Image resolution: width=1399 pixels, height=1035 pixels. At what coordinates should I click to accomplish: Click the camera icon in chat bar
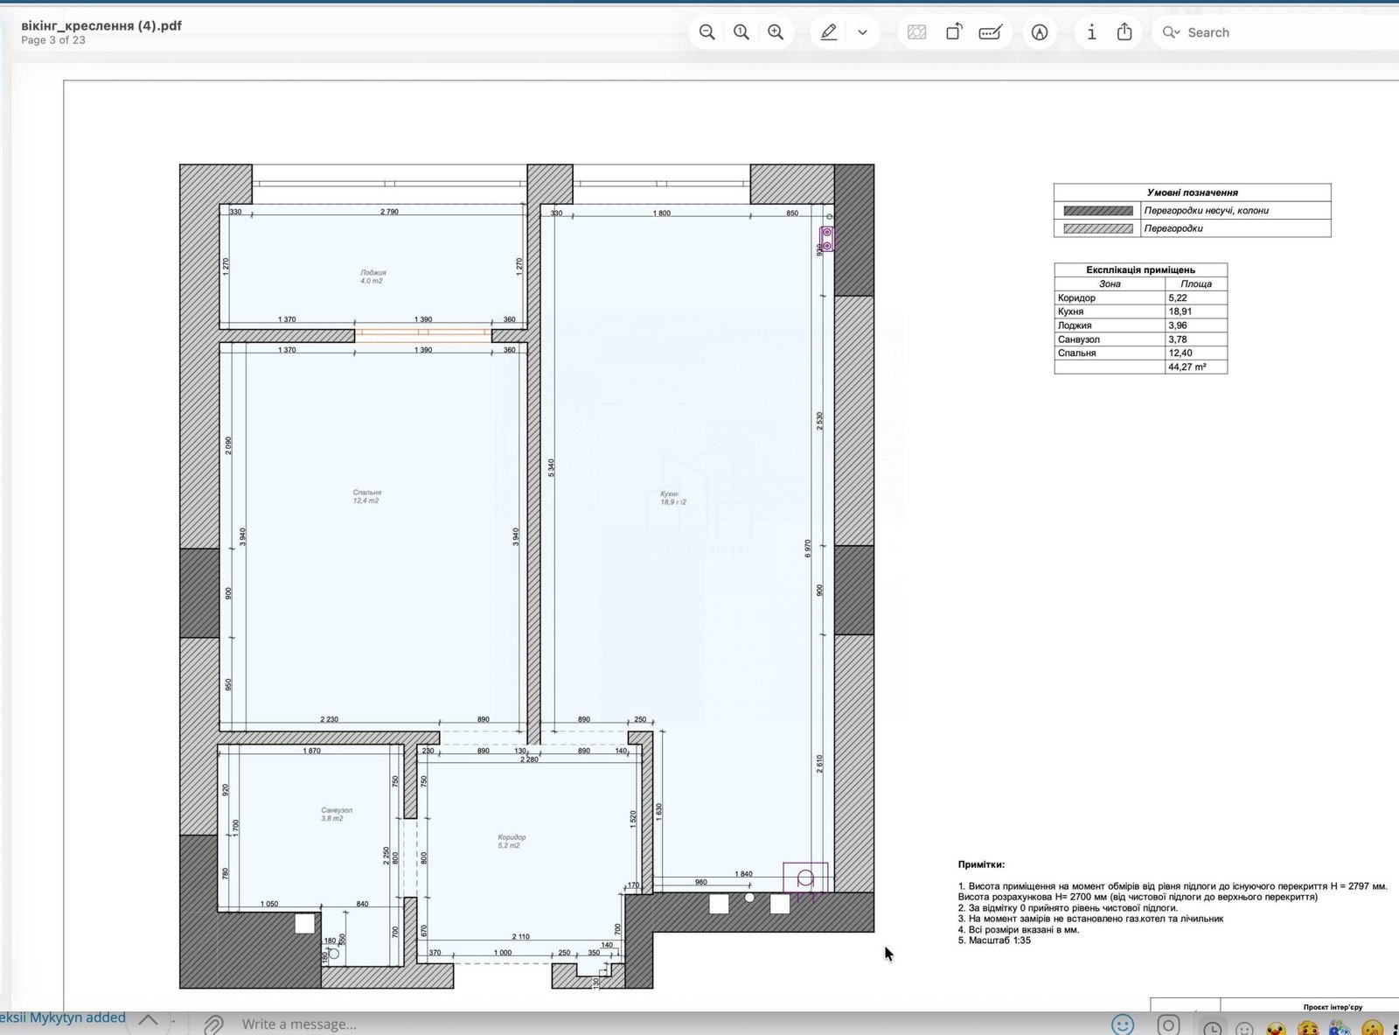point(1168,1025)
